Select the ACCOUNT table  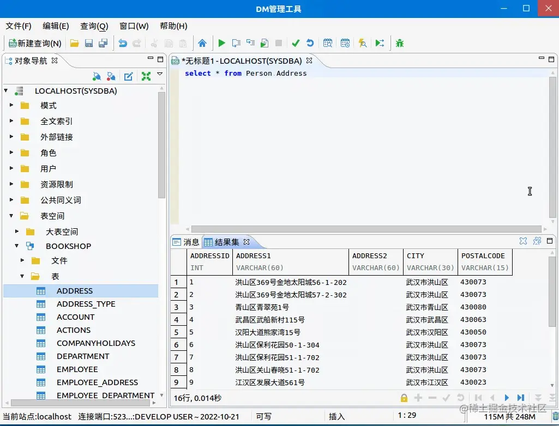(76, 317)
